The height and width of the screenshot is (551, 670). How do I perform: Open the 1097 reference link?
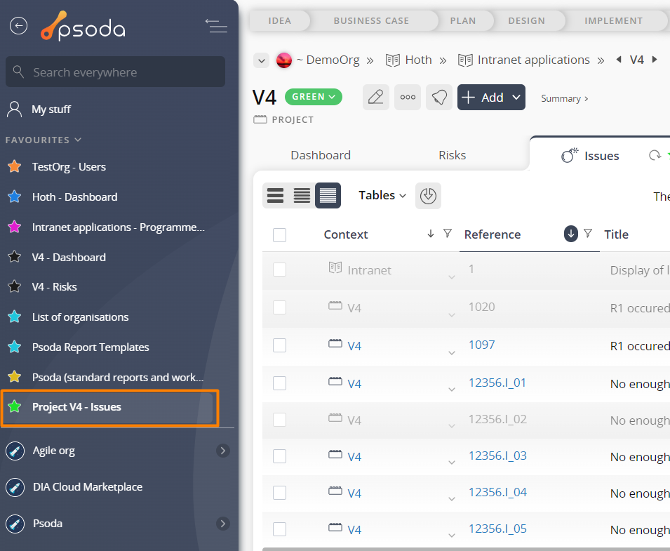481,345
